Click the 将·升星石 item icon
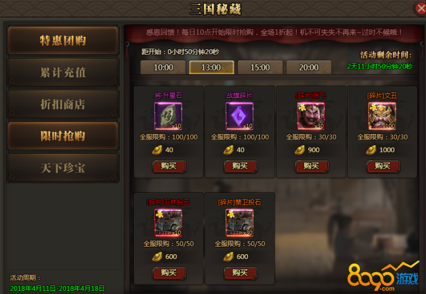The image size is (426, 294). 168,116
